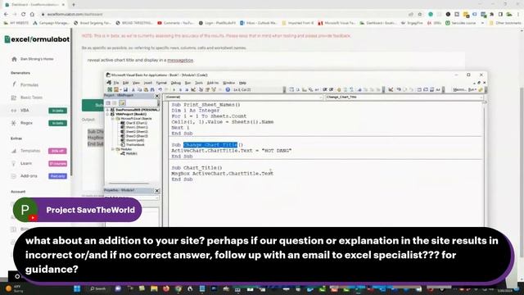Click the Save icon in the VBA toolbar

125,89
